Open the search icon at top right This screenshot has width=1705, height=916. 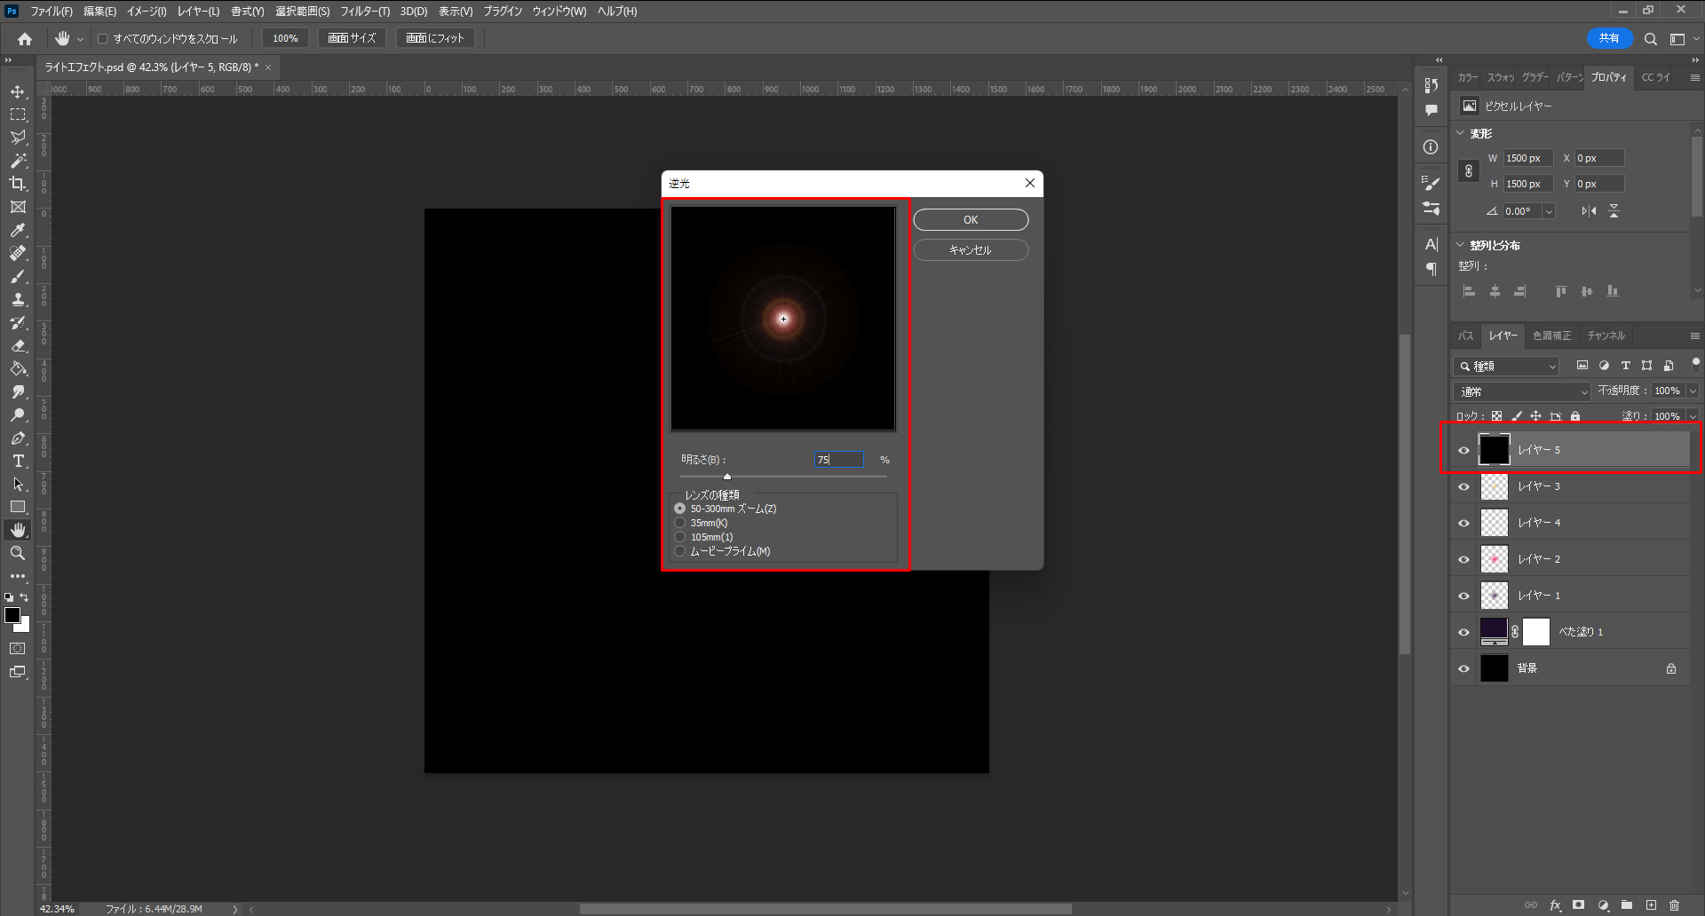[1650, 39]
